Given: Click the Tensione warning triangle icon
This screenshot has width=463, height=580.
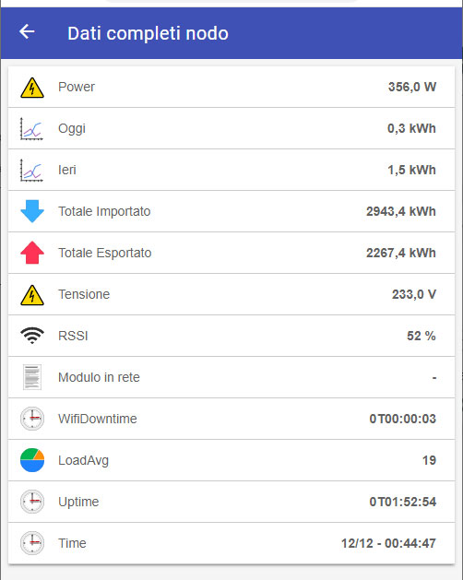Looking at the screenshot, I should click(32, 295).
